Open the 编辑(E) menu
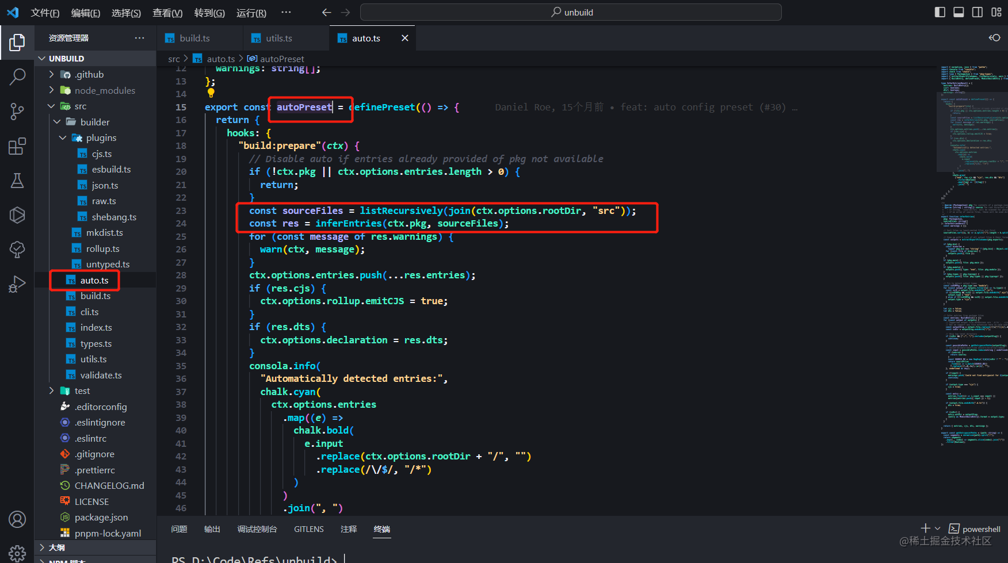The width and height of the screenshot is (1008, 563). coord(86,13)
